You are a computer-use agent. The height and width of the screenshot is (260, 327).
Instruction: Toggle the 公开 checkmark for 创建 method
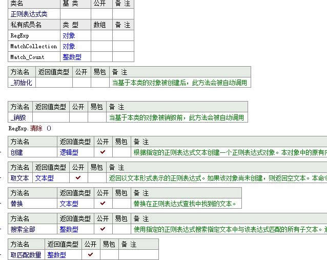pyautogui.click(x=103, y=152)
